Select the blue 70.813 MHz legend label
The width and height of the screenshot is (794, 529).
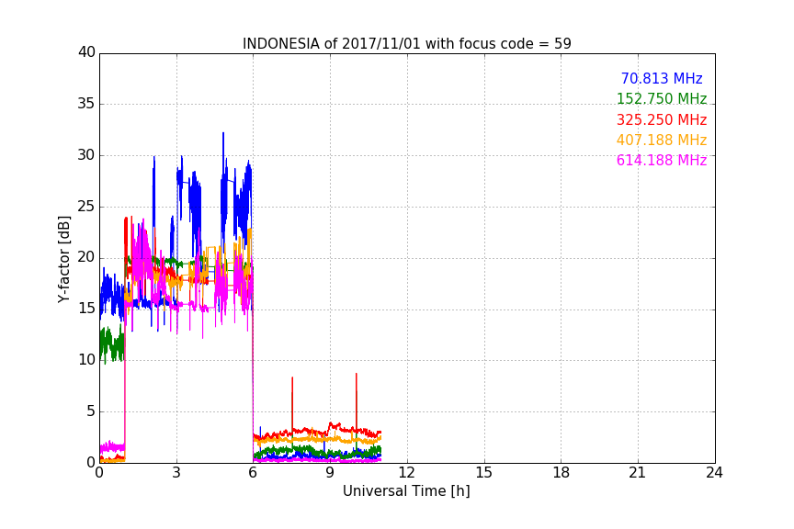[x=662, y=78]
